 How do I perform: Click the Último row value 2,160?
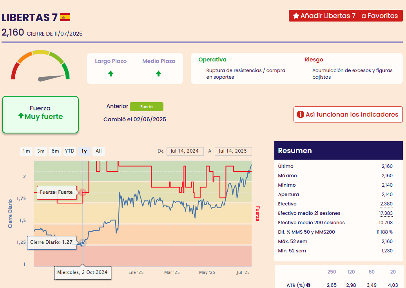click(x=387, y=166)
